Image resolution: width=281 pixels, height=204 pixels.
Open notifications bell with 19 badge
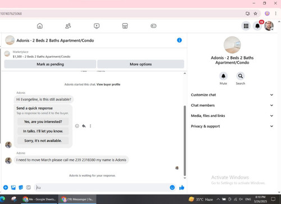pos(257,26)
